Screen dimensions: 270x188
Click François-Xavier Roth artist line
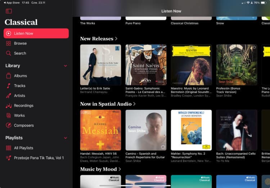point(146,96)
